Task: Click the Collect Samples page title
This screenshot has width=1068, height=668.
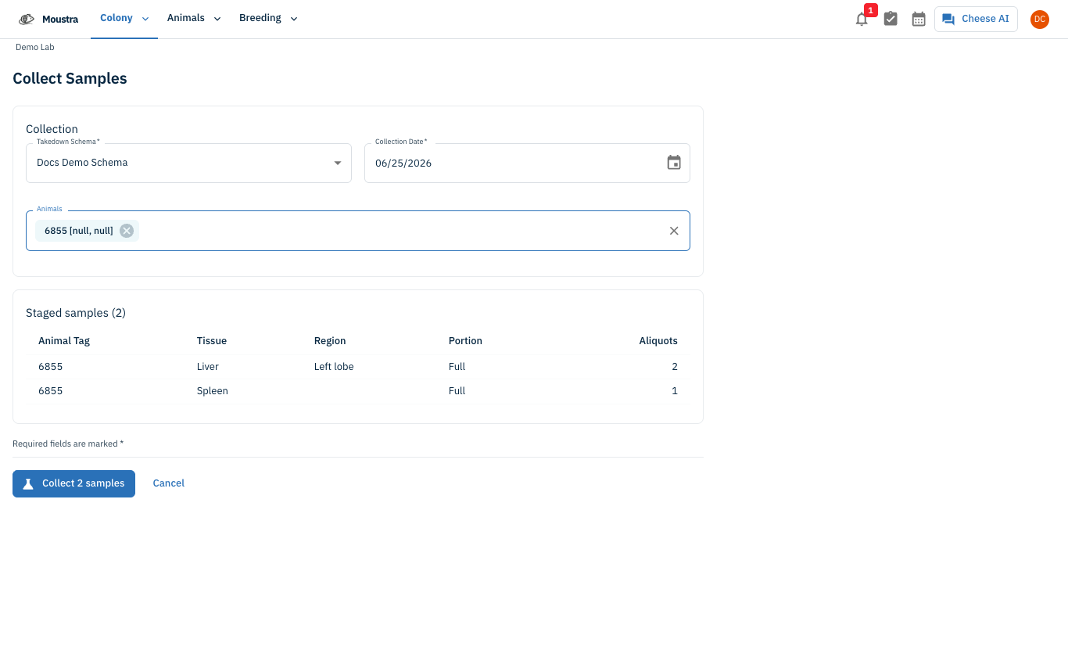Action: point(70,78)
